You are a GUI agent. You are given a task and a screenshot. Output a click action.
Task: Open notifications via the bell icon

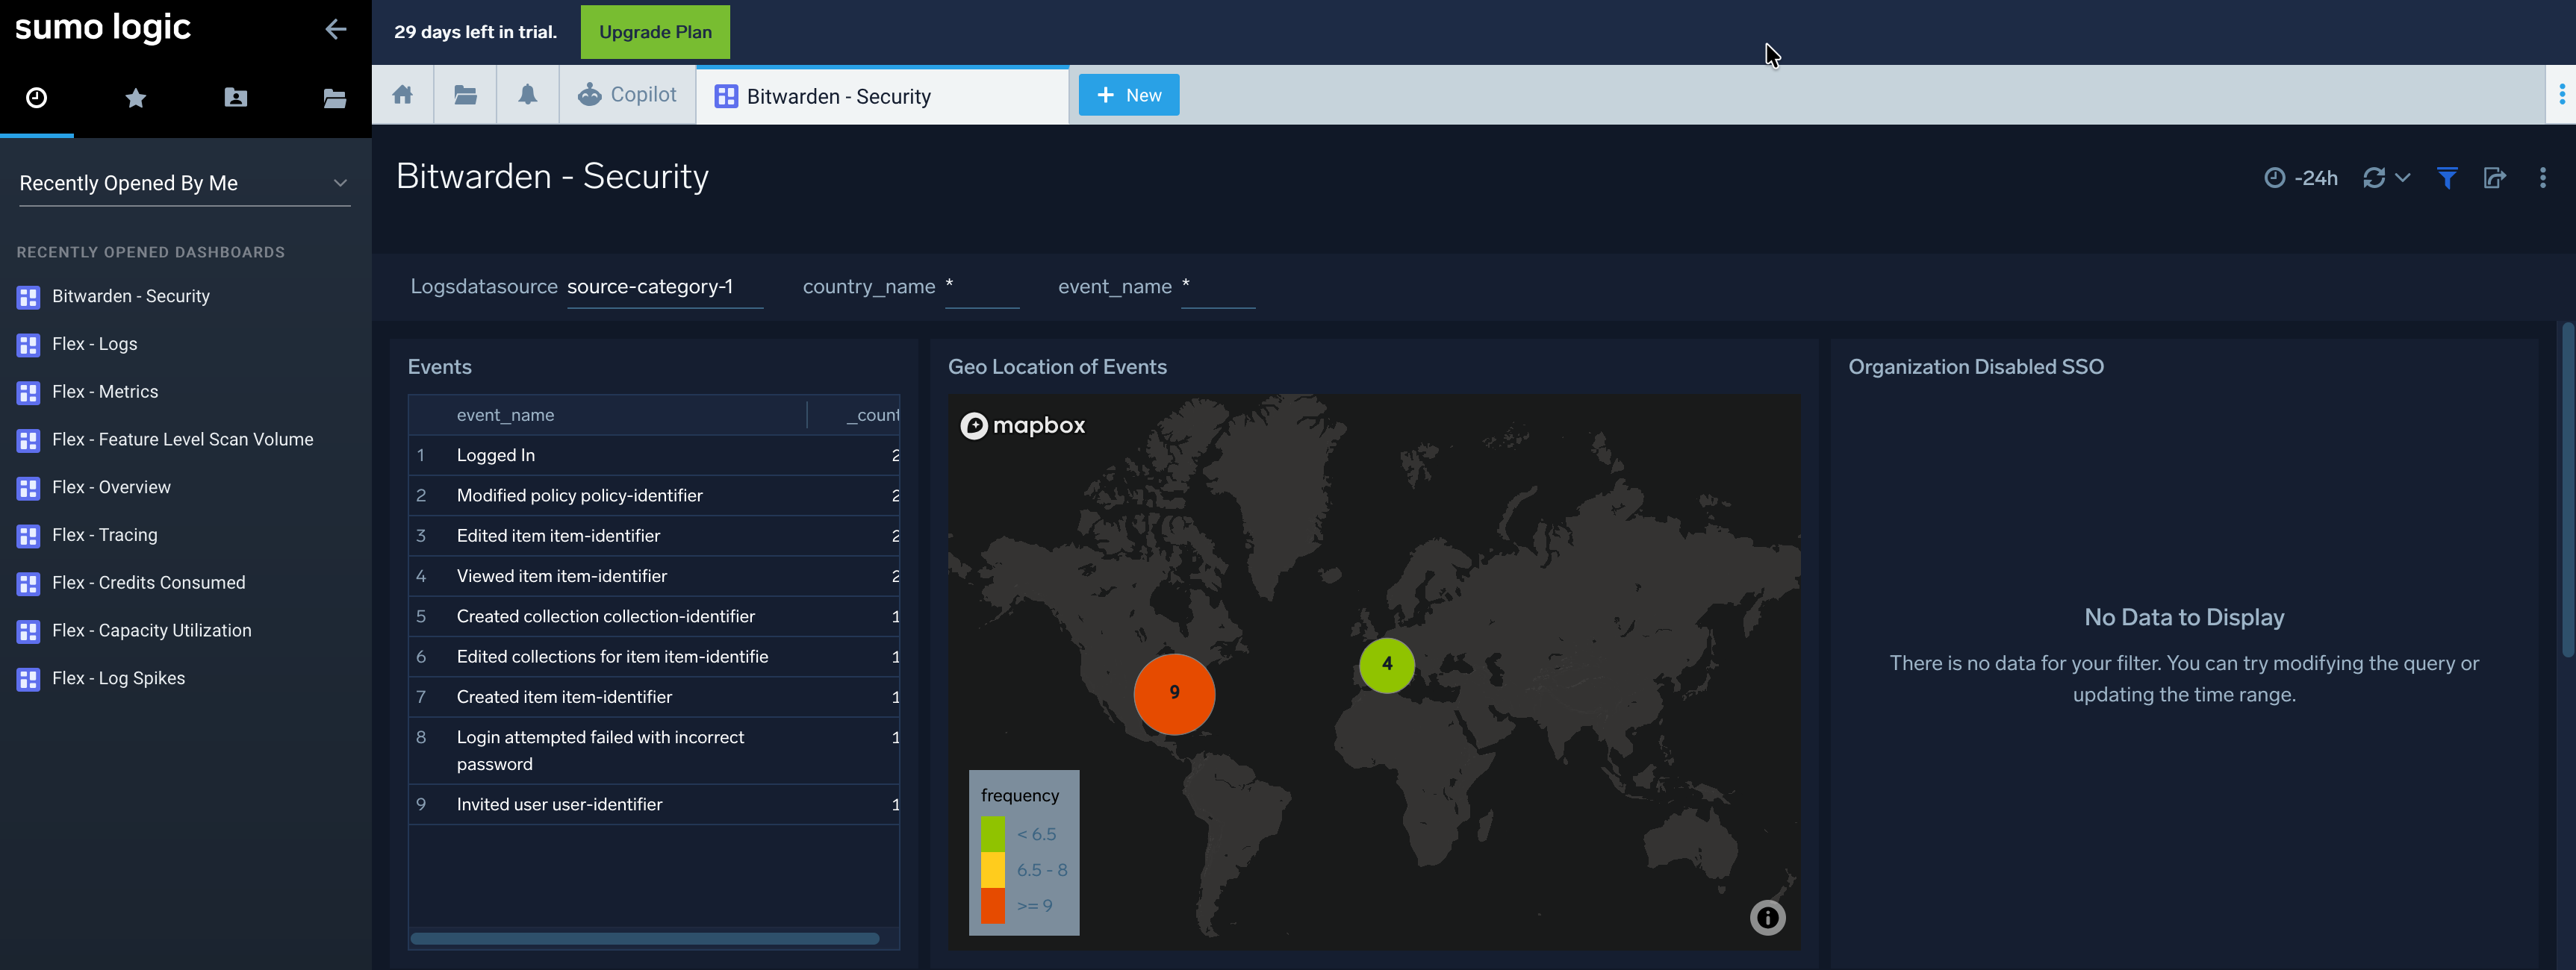click(x=527, y=94)
